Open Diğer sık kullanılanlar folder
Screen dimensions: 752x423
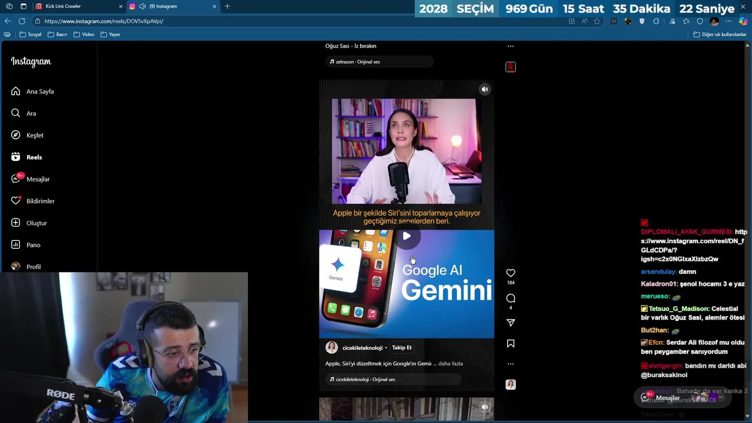pyautogui.click(x=720, y=35)
